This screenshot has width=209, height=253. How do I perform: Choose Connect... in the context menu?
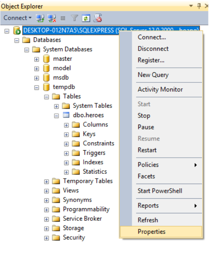click(x=161, y=37)
